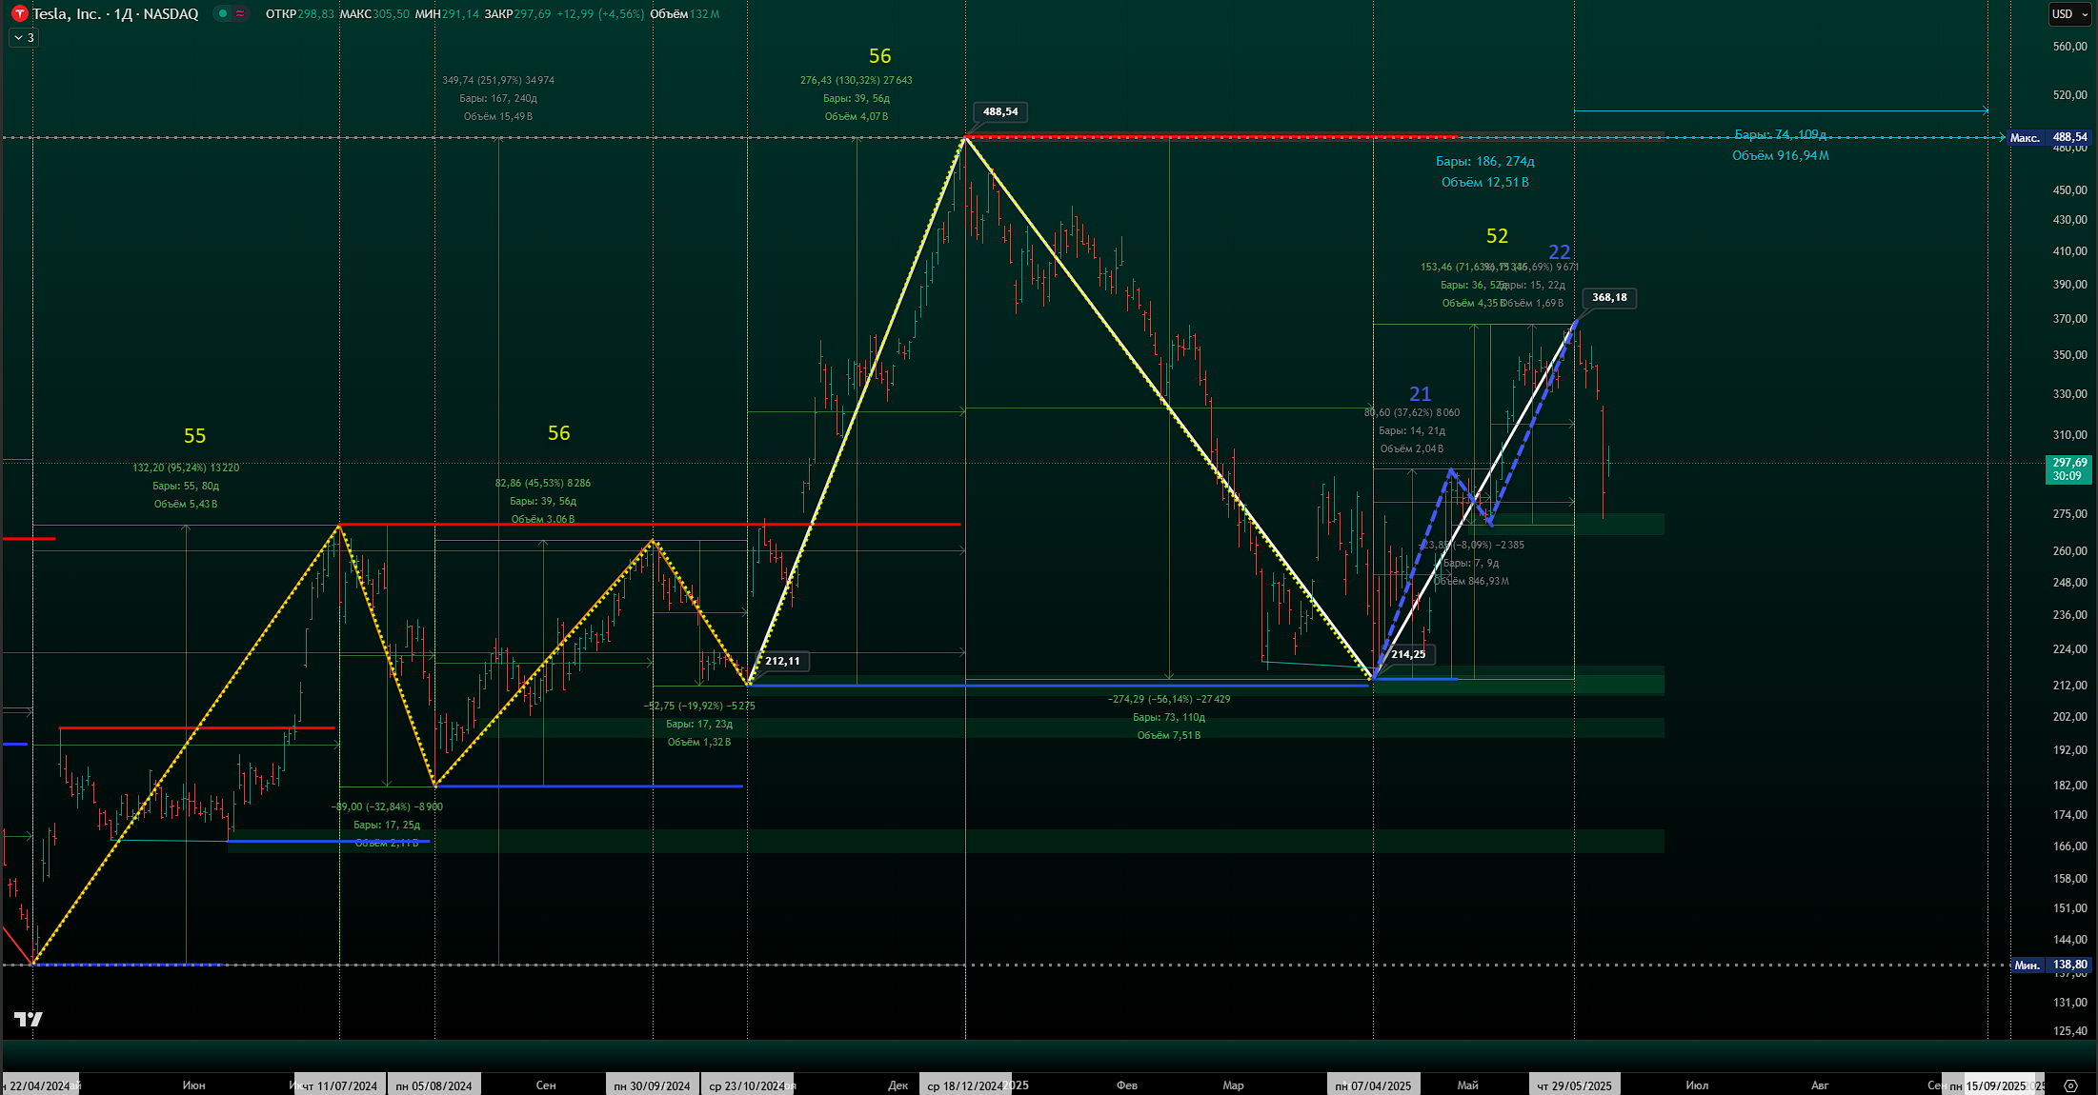The height and width of the screenshot is (1095, 2098).
Task: Click the МАКС value 305,50
Action: 391,14
